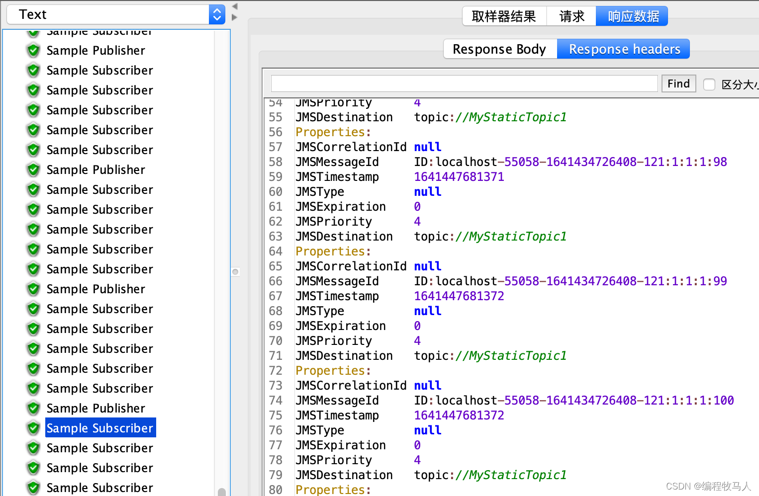The width and height of the screenshot is (759, 496).
Task: Select the Sample Subscriber directly below the highlighted row
Action: coord(99,448)
